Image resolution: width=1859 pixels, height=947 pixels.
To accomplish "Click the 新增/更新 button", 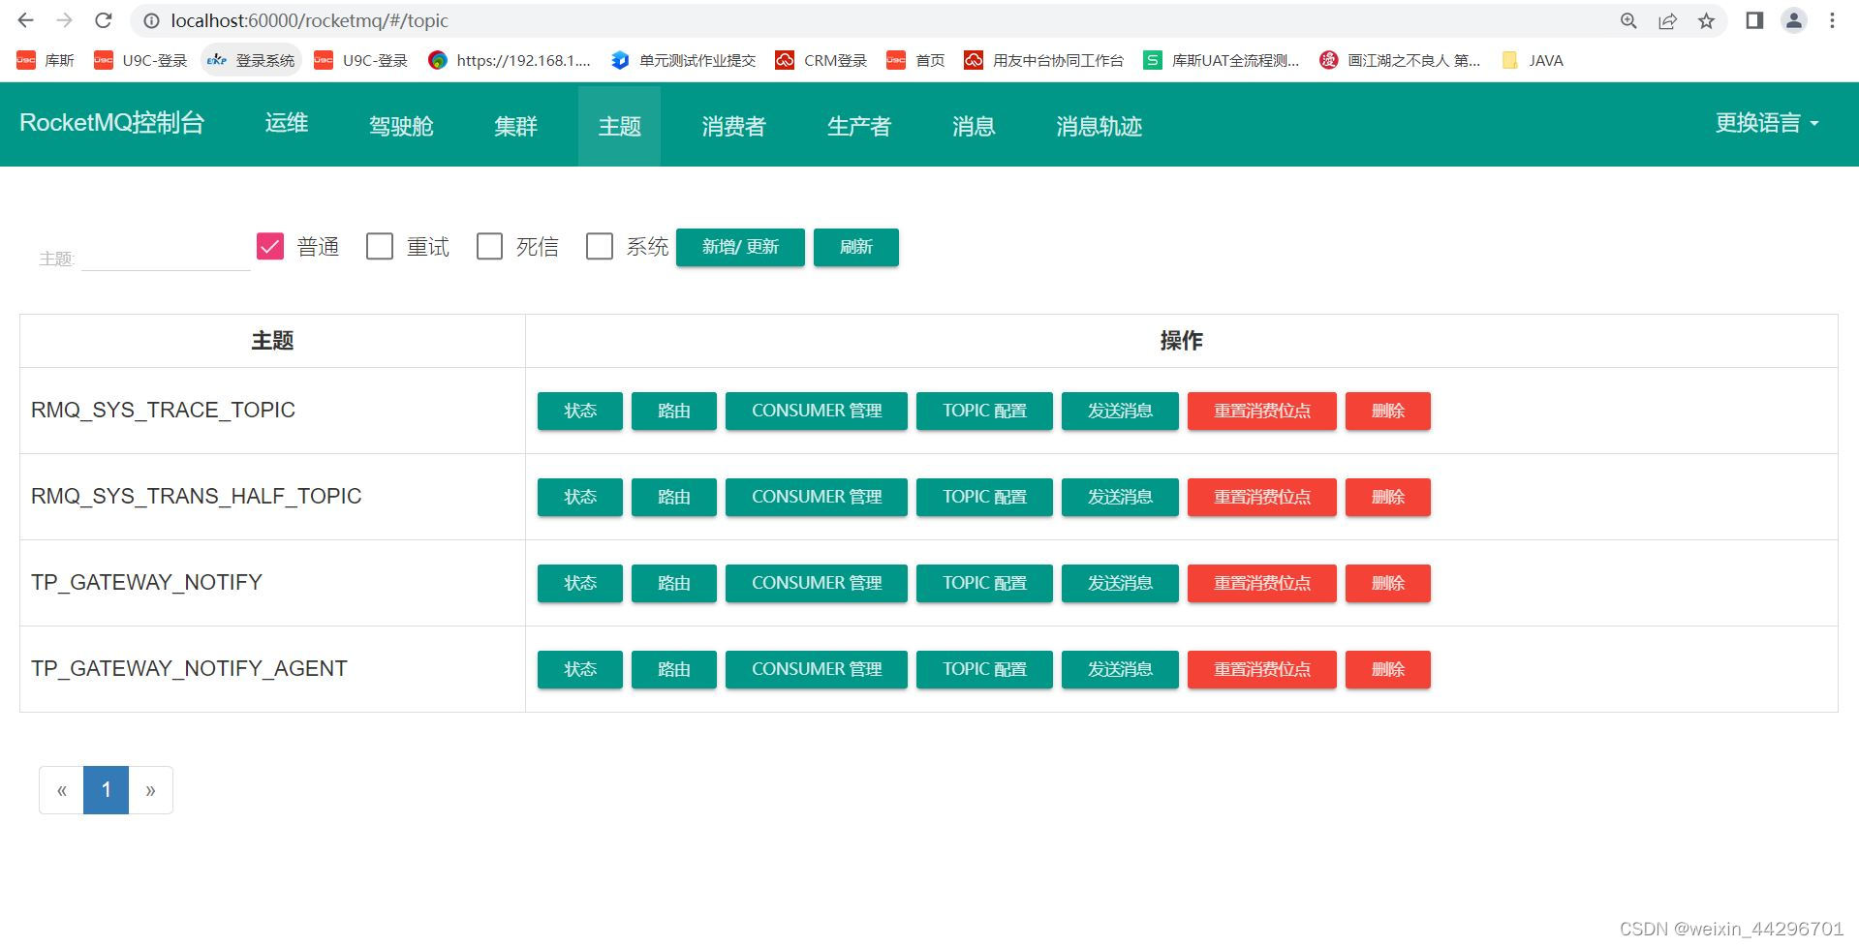I will pos(740,247).
